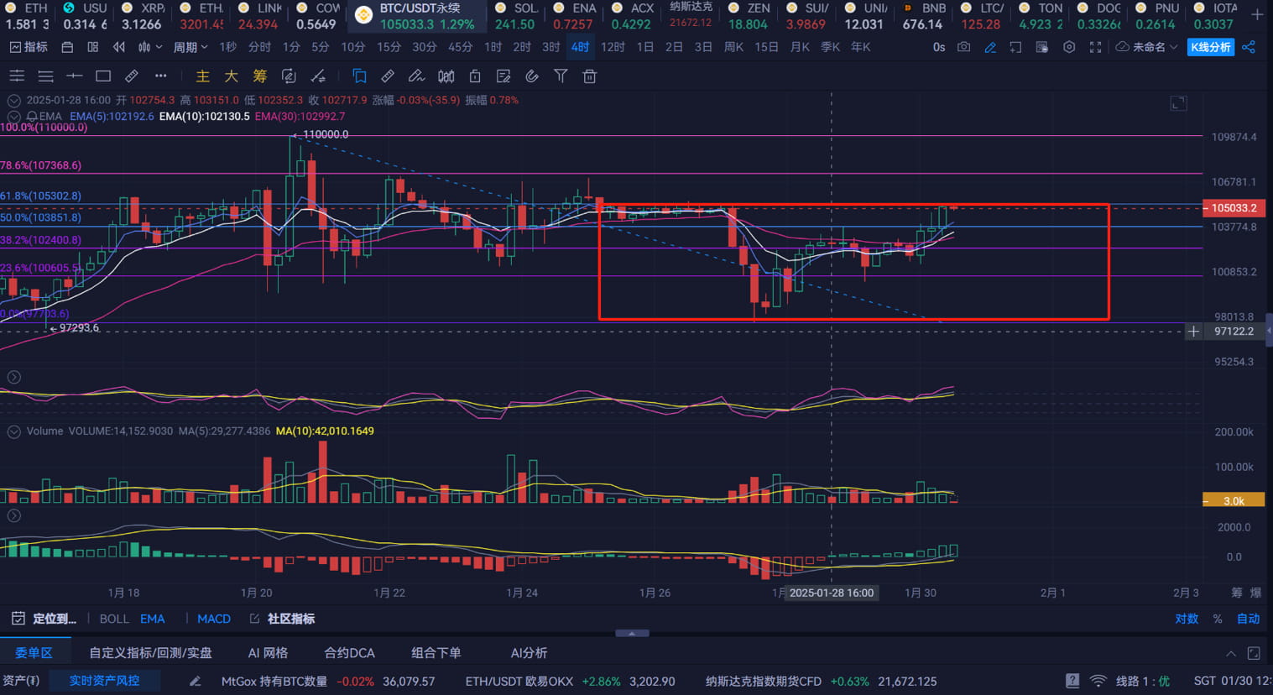Toggle the 筹 chip distribution indicator
The width and height of the screenshot is (1273, 695).
pyautogui.click(x=260, y=76)
